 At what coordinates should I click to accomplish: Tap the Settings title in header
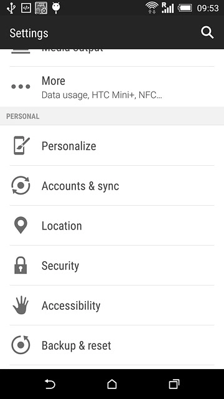point(29,33)
